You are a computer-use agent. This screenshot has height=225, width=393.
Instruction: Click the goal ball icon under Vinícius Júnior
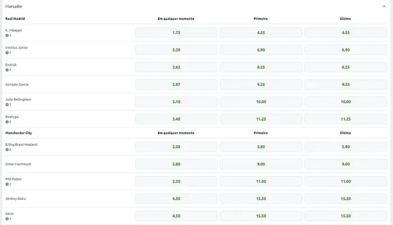click(x=7, y=53)
